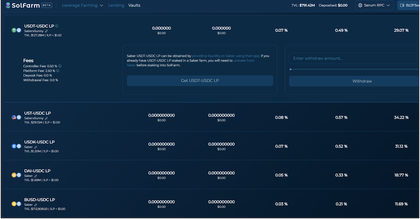Open Saber link icon under USDK-USDC LP
The height and width of the screenshot is (219, 420).
click(35, 147)
